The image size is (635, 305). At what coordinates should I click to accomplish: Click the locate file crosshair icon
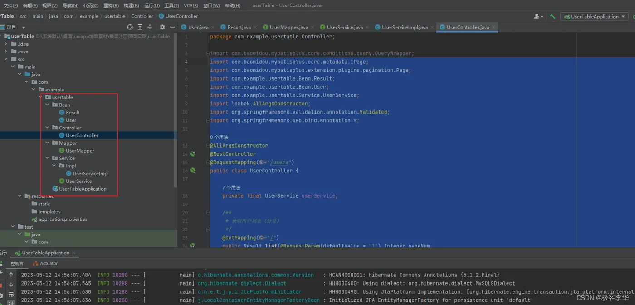pyautogui.click(x=130, y=27)
